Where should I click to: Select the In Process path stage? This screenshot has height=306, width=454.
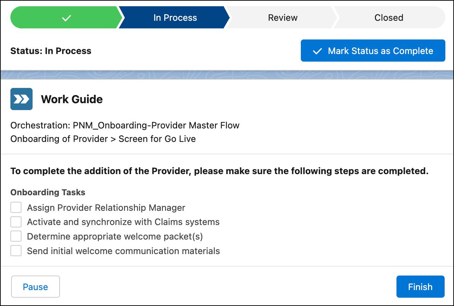(x=175, y=18)
